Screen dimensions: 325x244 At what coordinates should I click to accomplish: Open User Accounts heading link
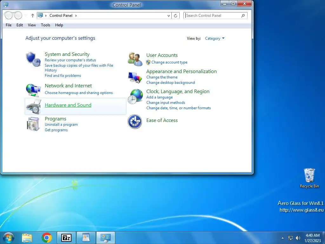click(162, 55)
